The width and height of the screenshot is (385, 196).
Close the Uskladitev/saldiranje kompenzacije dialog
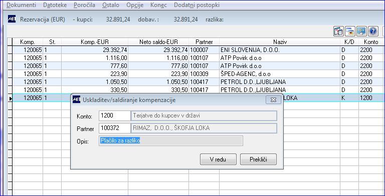tap(273, 99)
